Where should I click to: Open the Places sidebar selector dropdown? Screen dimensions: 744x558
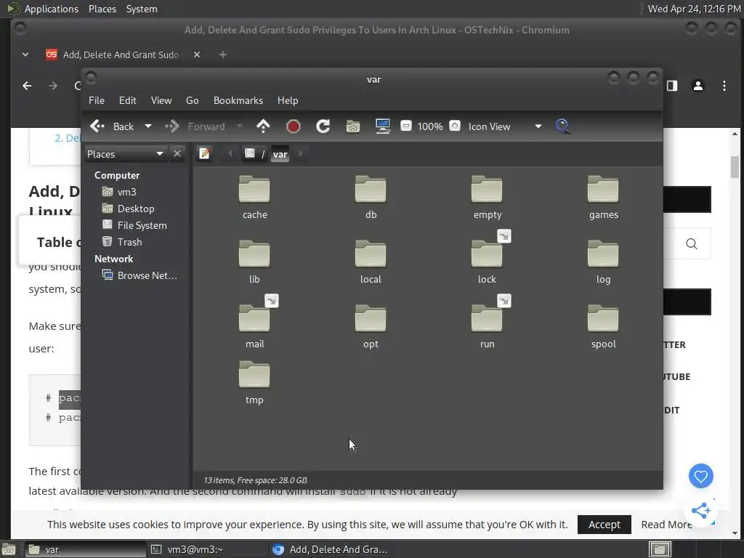[x=125, y=154]
